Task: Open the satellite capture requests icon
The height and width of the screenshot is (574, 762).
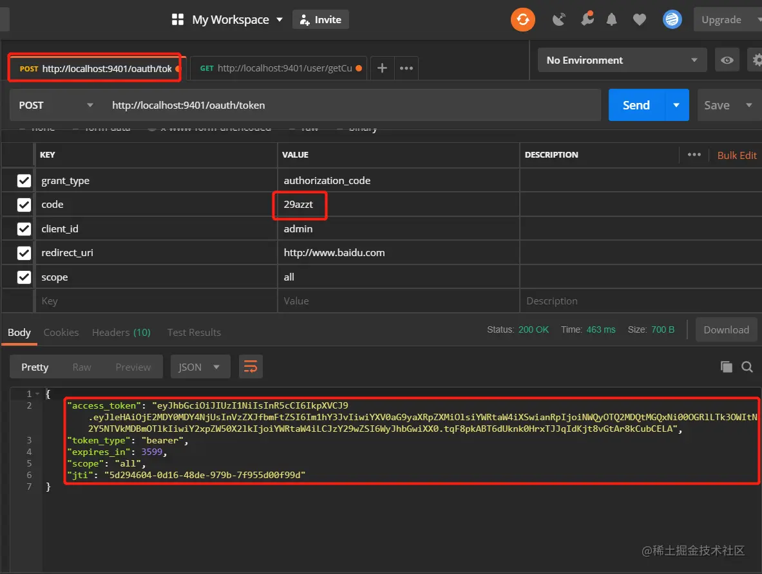Action: (x=559, y=19)
